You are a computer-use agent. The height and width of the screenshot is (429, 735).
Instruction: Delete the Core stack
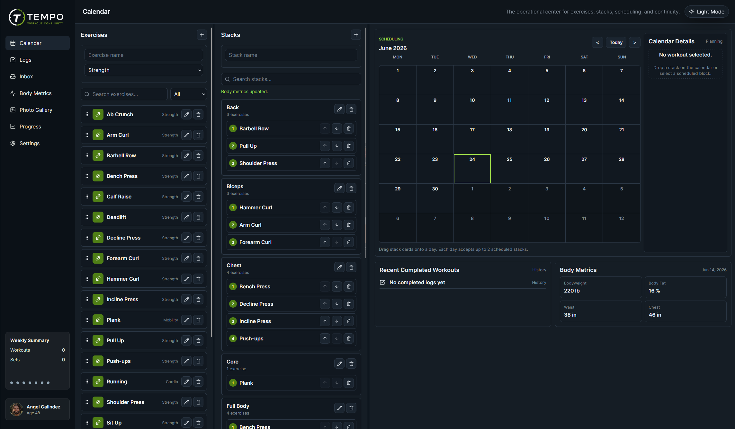(351, 363)
